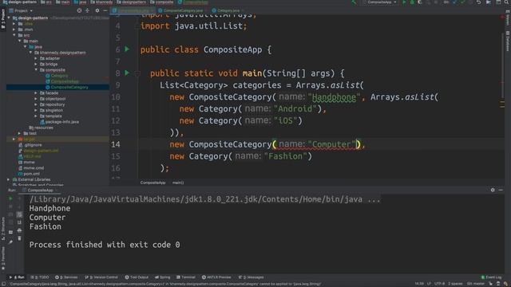Image resolution: width=511 pixels, height=287 pixels.
Task: Hide the Run panel with minimize icon
Action: tap(501, 190)
